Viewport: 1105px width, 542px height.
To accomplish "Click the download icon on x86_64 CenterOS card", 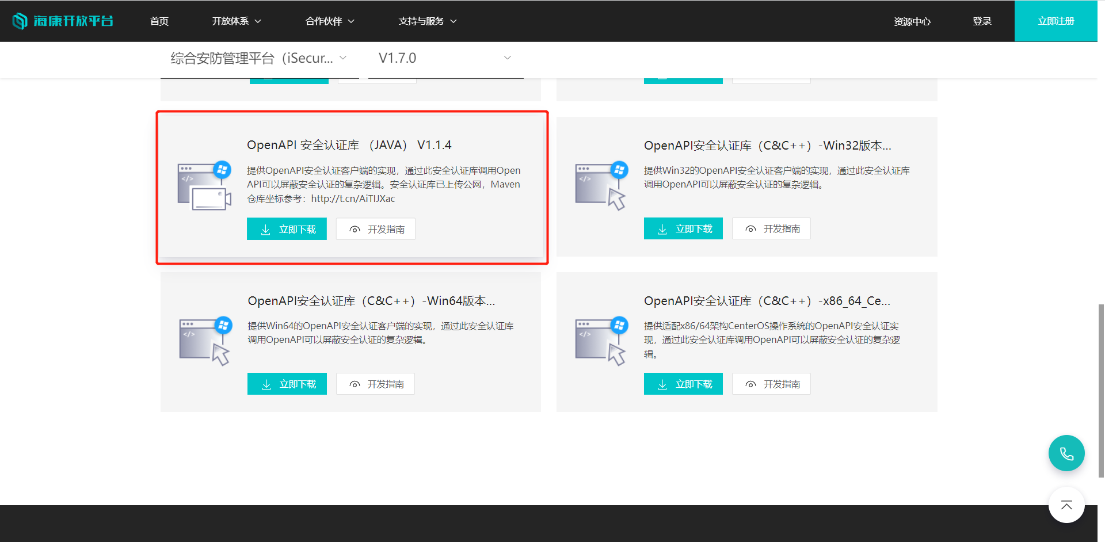I will [x=662, y=384].
